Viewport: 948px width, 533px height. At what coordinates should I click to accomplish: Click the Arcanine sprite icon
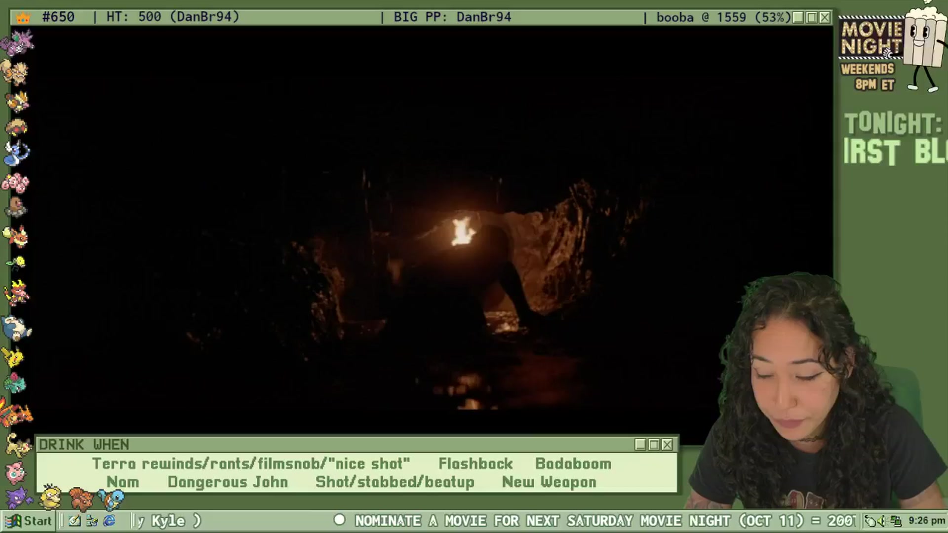(15, 72)
